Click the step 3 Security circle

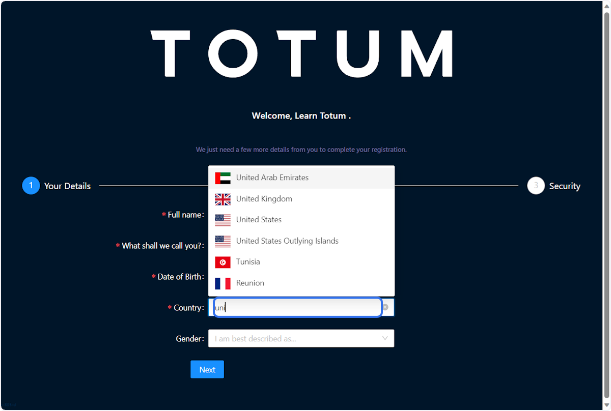[536, 186]
